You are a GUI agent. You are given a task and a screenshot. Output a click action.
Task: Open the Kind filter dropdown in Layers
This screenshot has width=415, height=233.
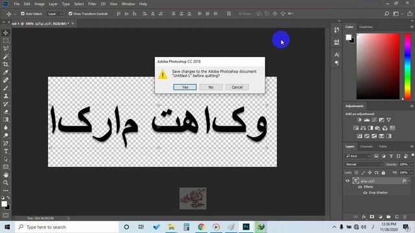[358, 157]
